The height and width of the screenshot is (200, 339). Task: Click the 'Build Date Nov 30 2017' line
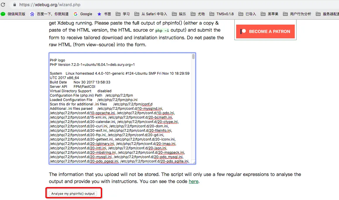(80, 82)
